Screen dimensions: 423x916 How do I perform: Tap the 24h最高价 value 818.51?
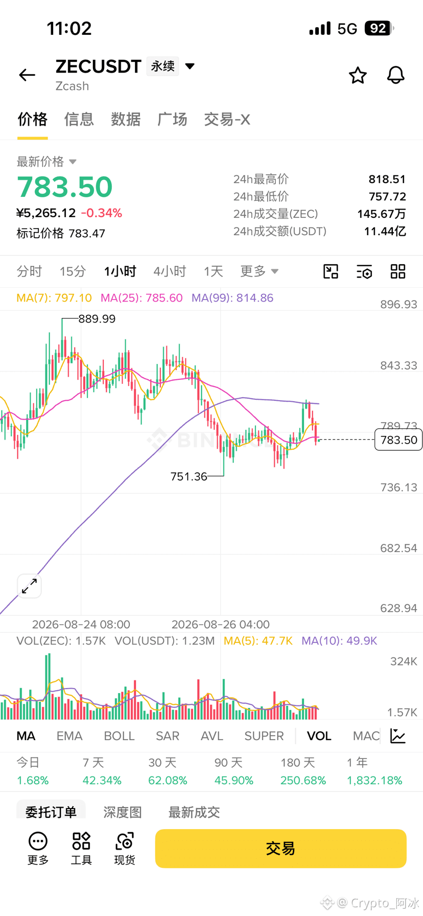click(x=387, y=179)
